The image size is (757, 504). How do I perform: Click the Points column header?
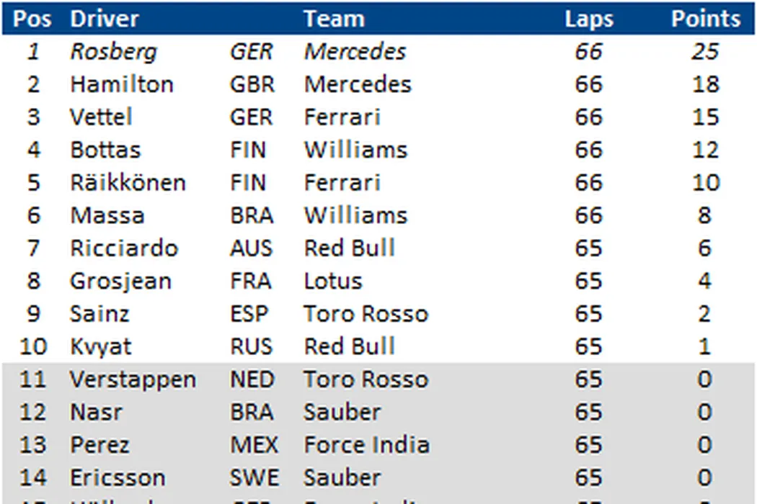point(705,19)
